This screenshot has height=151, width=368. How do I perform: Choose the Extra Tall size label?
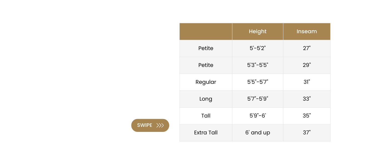(x=206, y=133)
